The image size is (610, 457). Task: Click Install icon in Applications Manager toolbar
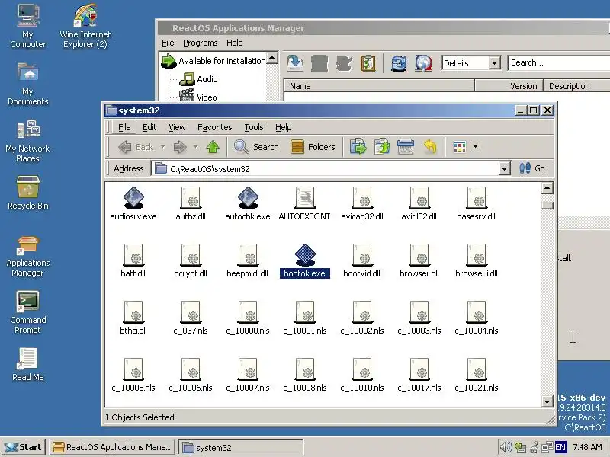295,63
